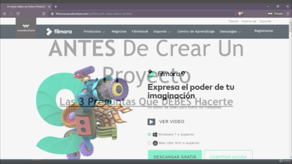292x164 pixels.
Task: Select the El mejor Editor de Video tab
Action: 26,7
